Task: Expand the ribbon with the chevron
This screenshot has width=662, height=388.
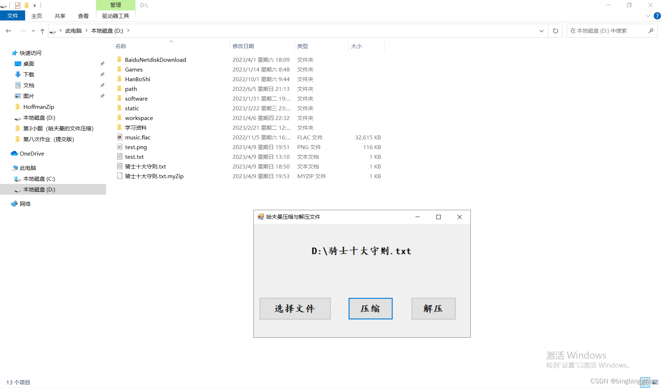Action: (648, 16)
